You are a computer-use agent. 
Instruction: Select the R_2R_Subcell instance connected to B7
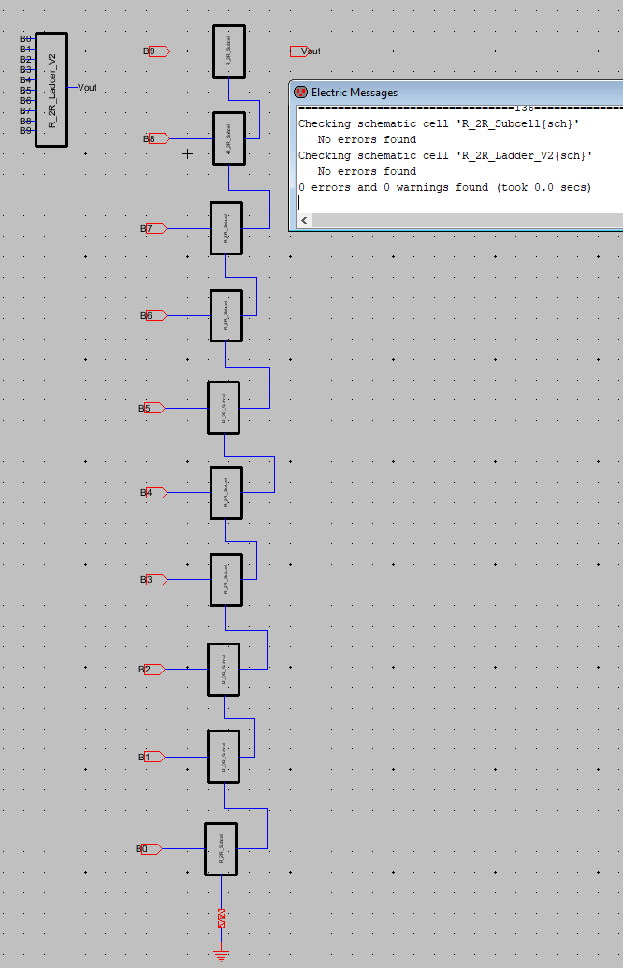pos(226,228)
